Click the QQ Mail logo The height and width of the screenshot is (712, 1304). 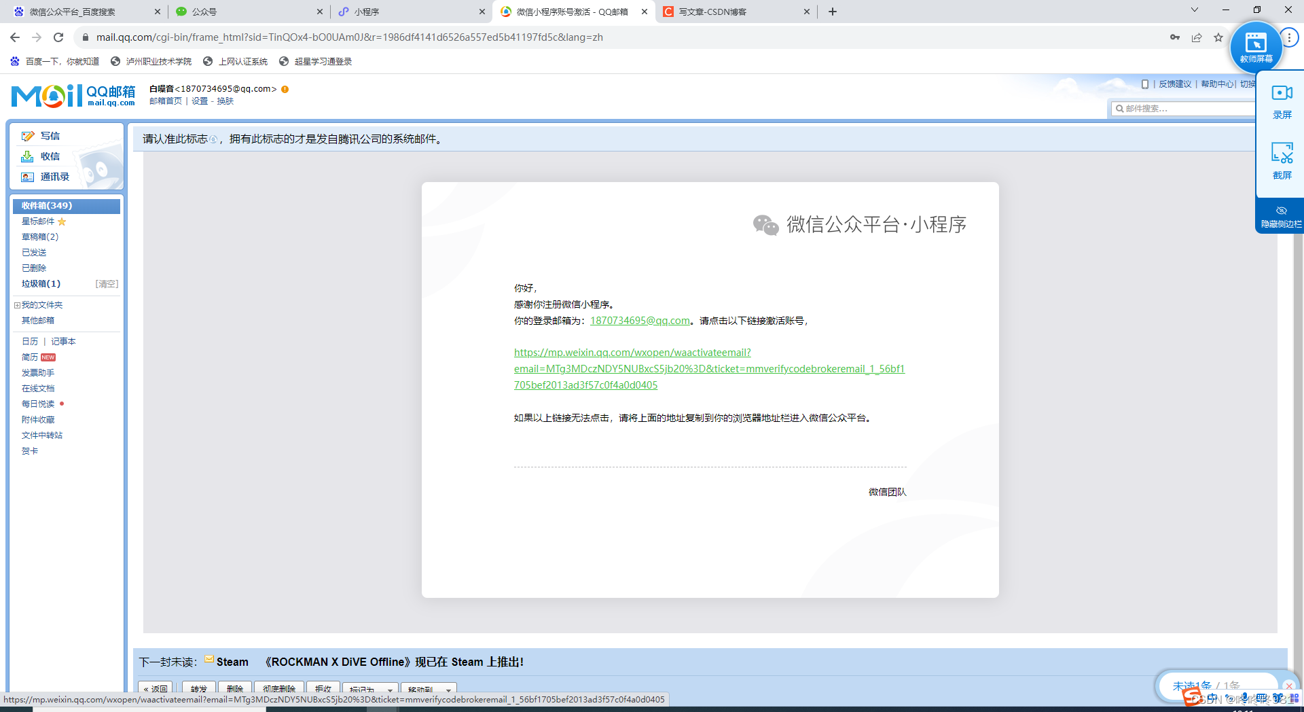tap(73, 96)
